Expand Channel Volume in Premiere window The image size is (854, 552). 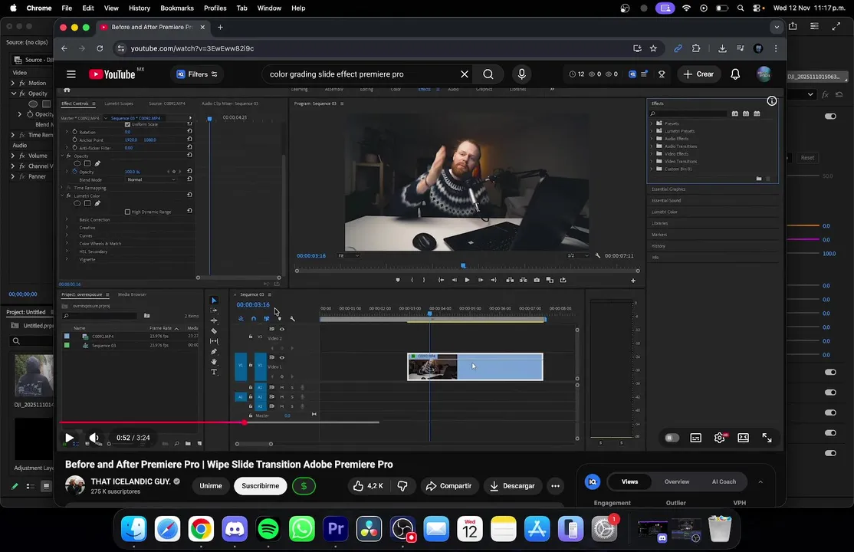point(12,166)
